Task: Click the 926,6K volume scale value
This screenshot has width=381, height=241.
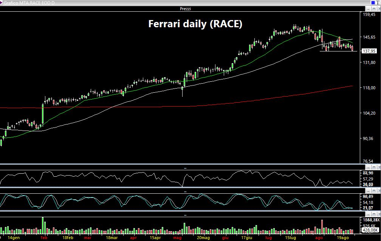Action: [369, 226]
